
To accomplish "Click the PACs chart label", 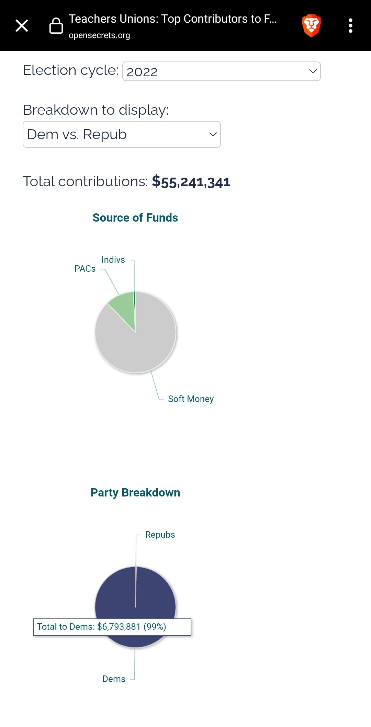I will 85,269.
